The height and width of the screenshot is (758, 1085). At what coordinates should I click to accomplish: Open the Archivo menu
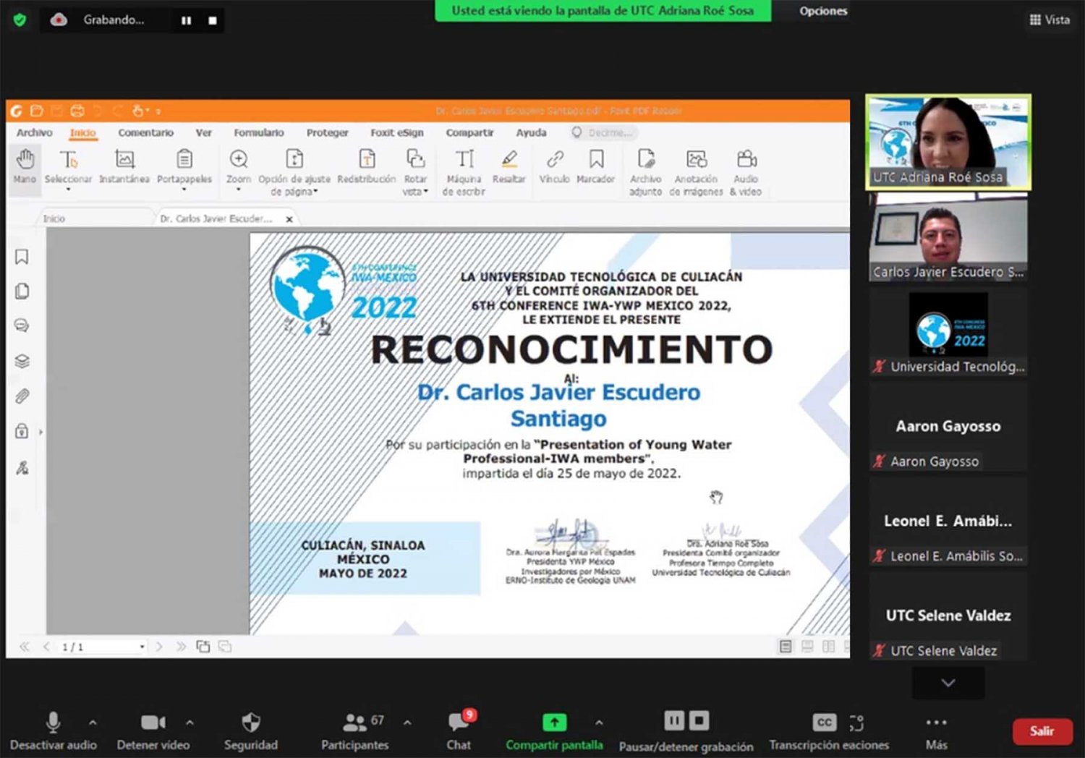point(34,132)
